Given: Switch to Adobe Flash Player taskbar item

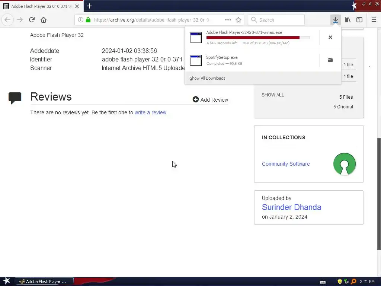Looking at the screenshot, I should tap(44, 282).
